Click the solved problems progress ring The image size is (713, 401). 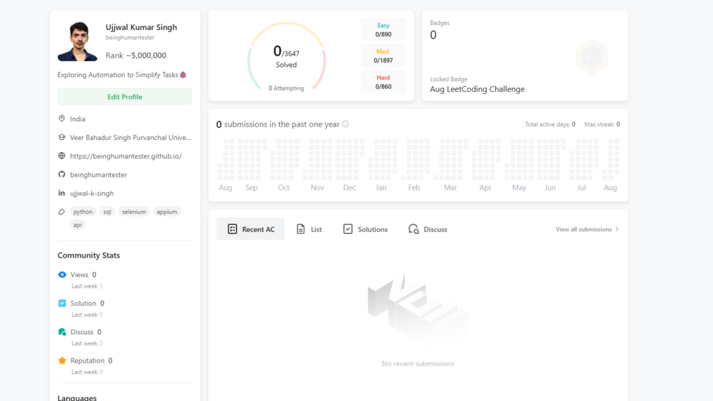point(286,57)
